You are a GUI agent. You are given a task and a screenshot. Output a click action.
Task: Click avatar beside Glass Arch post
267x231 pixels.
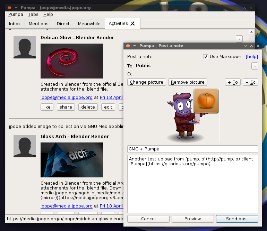click(25, 146)
